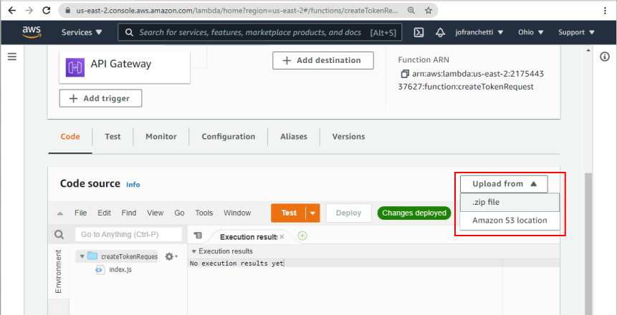Focus the AWS services search field

(259, 32)
